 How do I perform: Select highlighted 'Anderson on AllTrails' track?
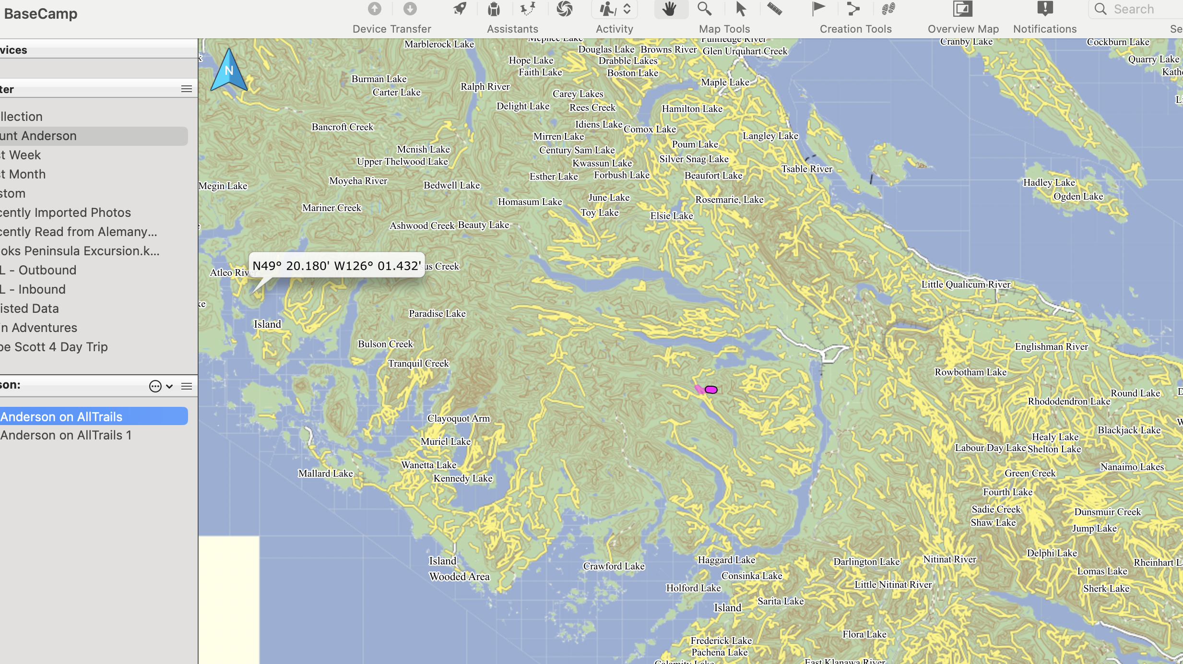pos(94,416)
